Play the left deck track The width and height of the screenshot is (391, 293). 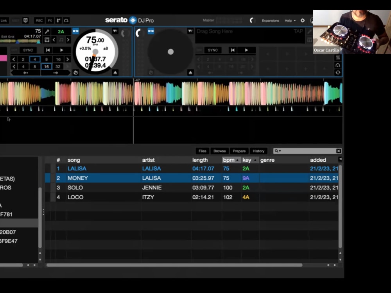tap(62, 50)
